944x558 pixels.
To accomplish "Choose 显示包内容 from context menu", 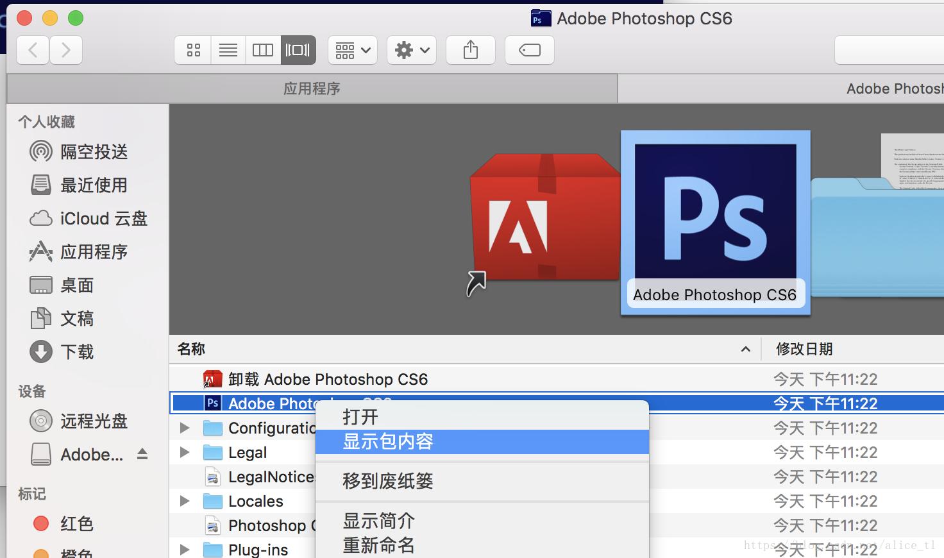I will coord(482,442).
